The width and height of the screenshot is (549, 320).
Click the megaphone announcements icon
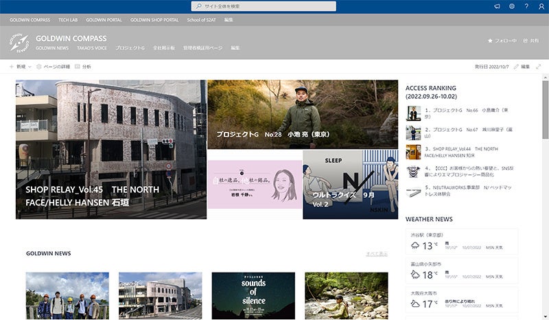pos(497,6)
